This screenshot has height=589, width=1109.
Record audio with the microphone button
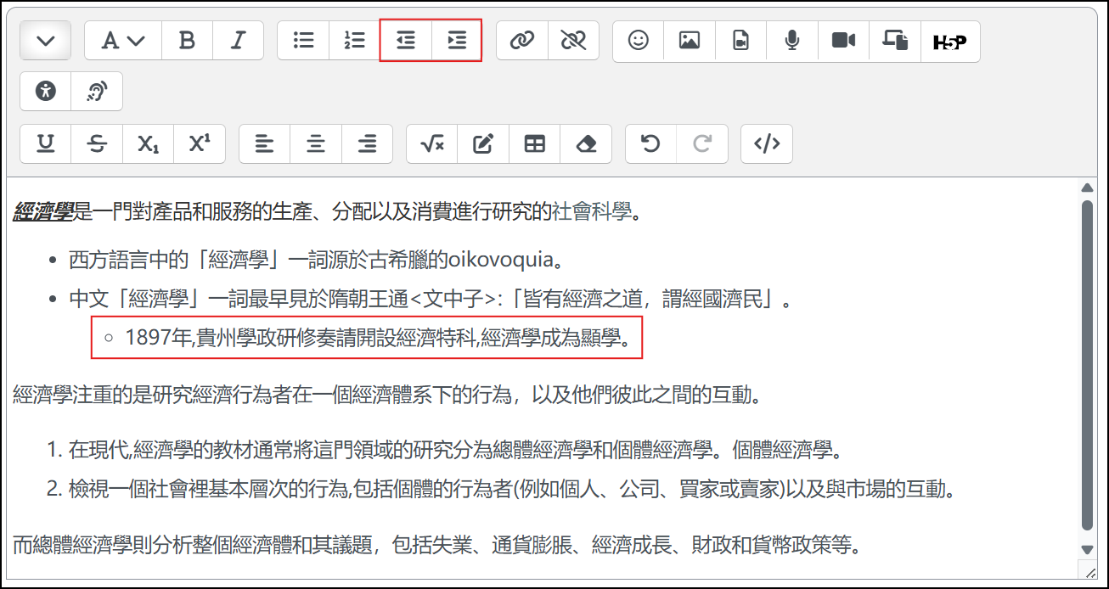pyautogui.click(x=792, y=41)
